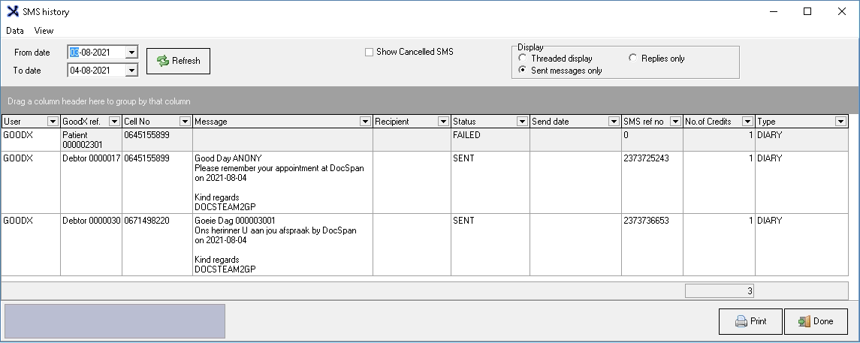
Task: Open the From date calendar dropdown
Action: (131, 53)
